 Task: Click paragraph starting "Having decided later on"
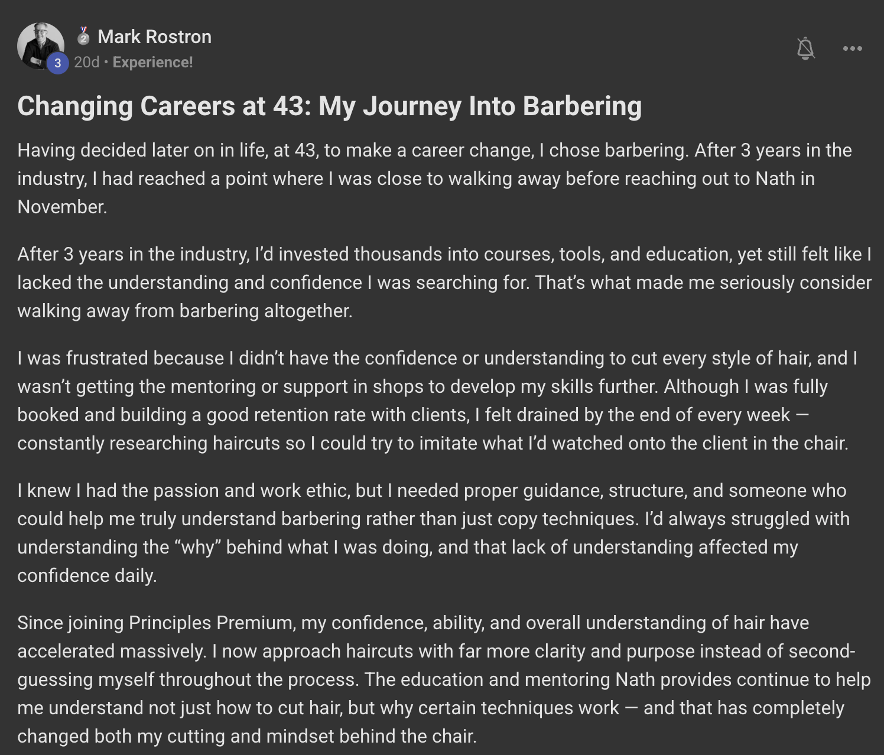pos(434,178)
